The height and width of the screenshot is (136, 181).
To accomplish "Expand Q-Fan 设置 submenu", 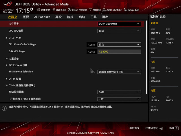I will tap(15, 79).
